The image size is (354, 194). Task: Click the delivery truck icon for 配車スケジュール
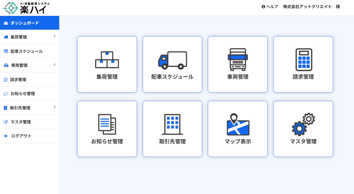pos(172,60)
